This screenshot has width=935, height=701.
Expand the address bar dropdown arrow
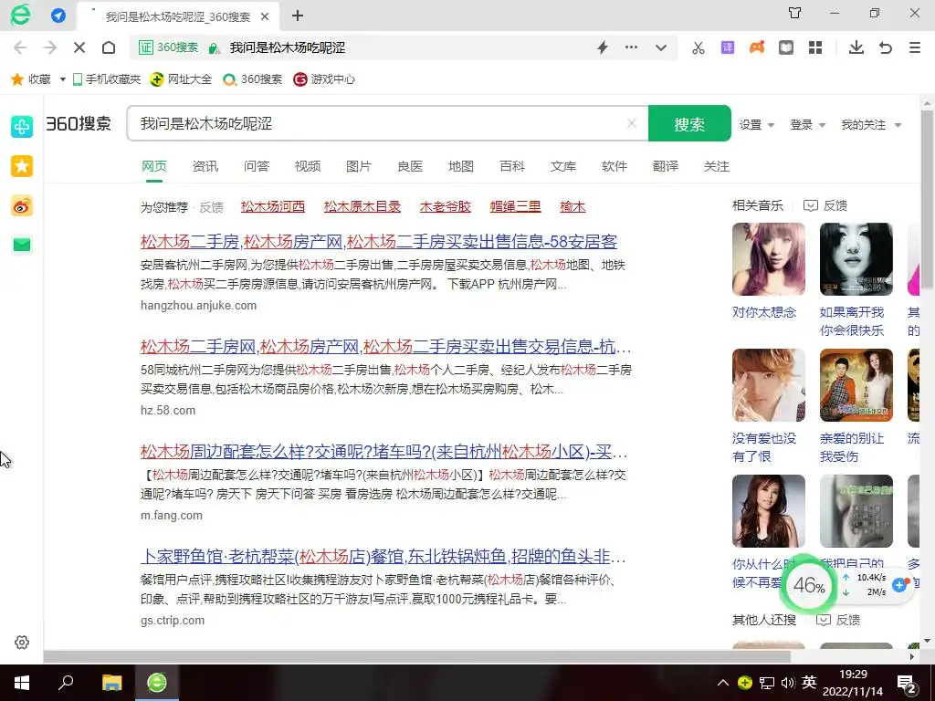(661, 47)
